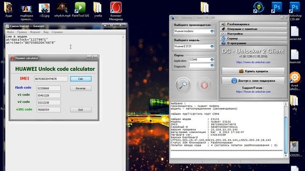Click the Calc button in Huawei calculator

(x=81, y=79)
